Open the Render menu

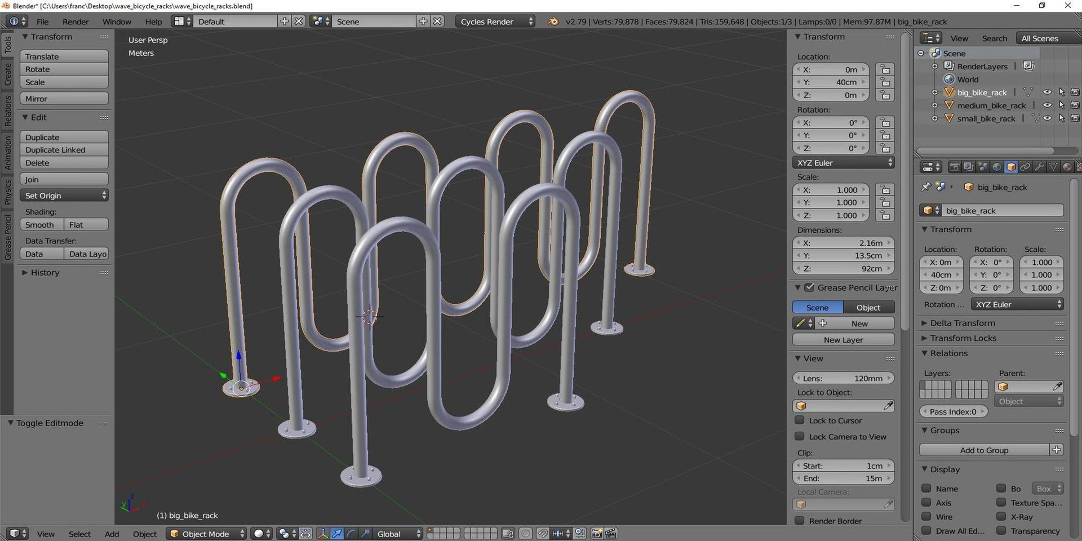[x=76, y=21]
